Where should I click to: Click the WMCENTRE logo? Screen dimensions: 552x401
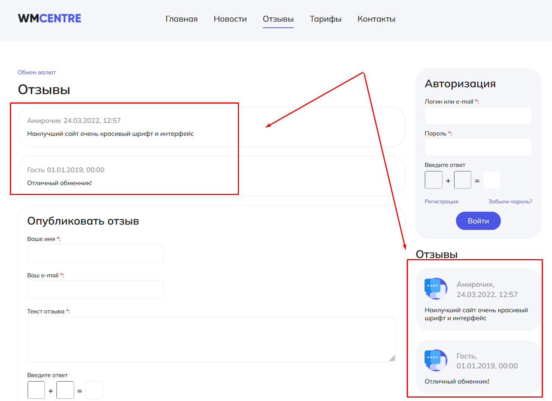[49, 19]
